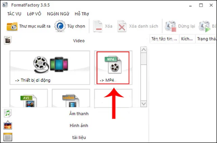Open the LớP VỎ menu
217x143 pixels.
pos(34,14)
